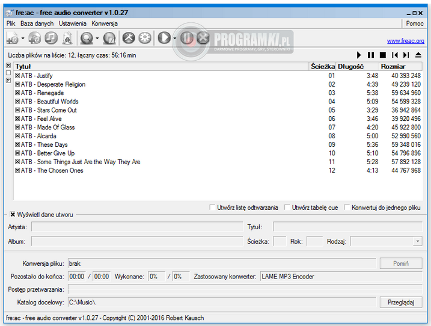
Task: Click the Artysta input field
Action: 137,227
